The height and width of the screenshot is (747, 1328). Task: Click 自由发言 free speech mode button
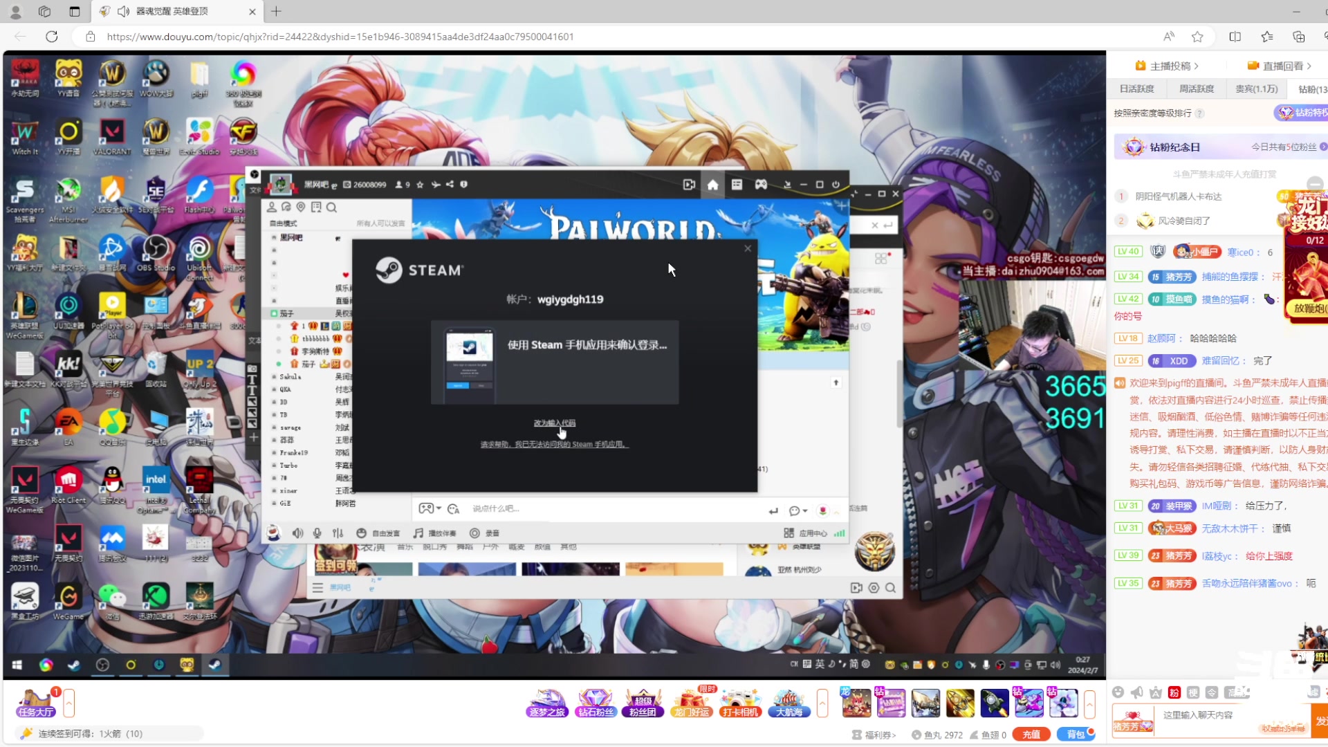(378, 533)
